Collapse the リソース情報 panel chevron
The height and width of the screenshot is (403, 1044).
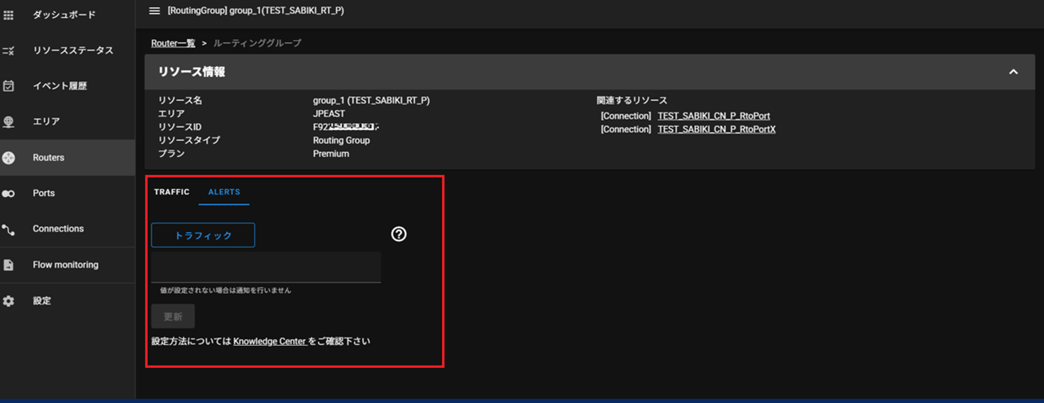pyautogui.click(x=1013, y=72)
